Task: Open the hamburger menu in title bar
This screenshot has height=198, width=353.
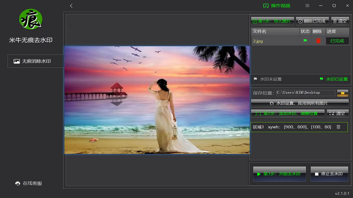Action: point(307,6)
